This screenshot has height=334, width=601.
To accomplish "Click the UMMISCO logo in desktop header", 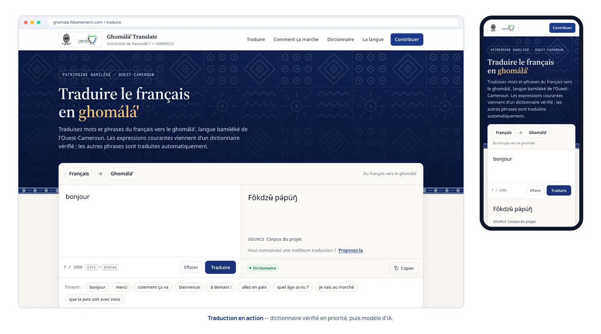I will (x=88, y=39).
